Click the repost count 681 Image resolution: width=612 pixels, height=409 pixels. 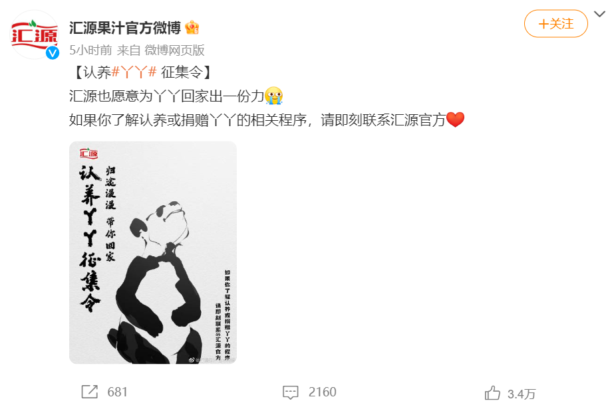pyautogui.click(x=118, y=392)
